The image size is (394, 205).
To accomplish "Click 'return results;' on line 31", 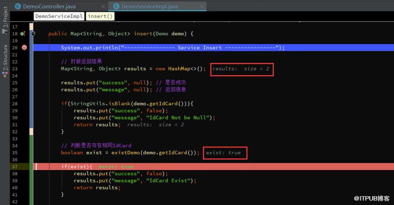I will (x=97, y=125).
